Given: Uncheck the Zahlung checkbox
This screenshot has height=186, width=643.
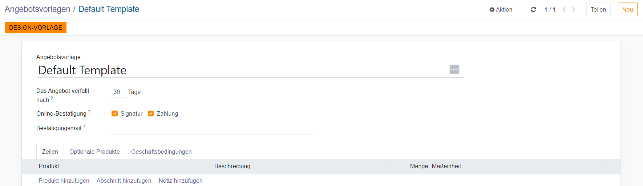Looking at the screenshot, I should pyautogui.click(x=151, y=113).
